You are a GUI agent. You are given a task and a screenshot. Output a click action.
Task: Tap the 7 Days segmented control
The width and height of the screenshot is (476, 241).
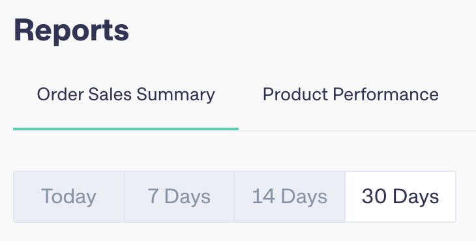click(x=179, y=197)
